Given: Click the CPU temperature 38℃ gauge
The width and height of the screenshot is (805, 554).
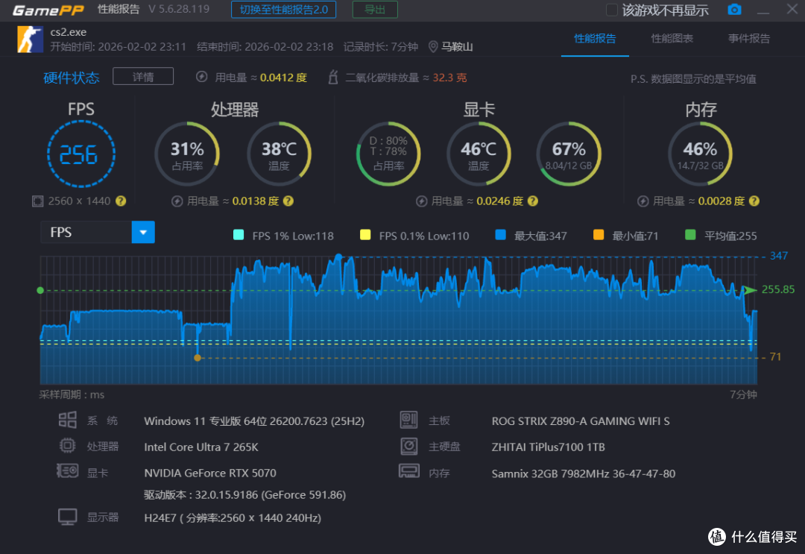Looking at the screenshot, I should point(280,154).
